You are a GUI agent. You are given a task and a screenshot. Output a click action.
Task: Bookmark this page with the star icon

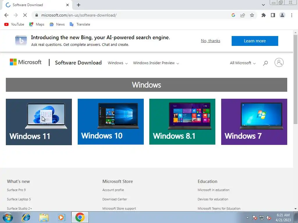click(252, 15)
